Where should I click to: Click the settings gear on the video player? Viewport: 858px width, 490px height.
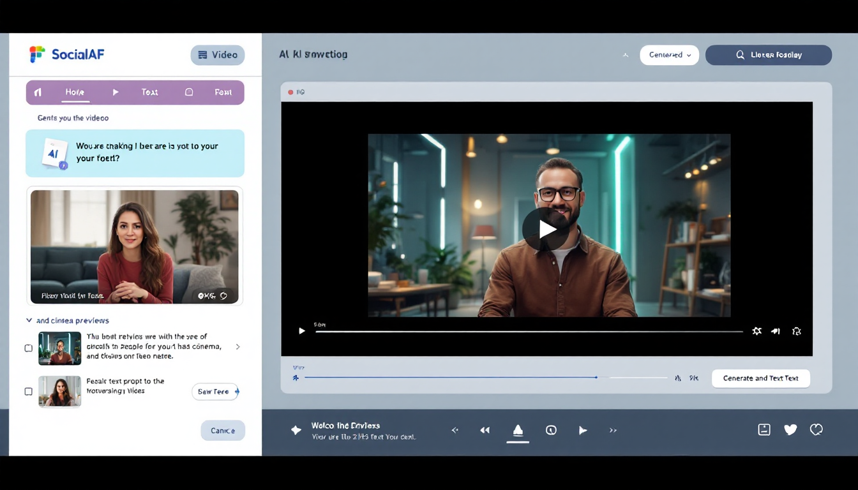[757, 331]
